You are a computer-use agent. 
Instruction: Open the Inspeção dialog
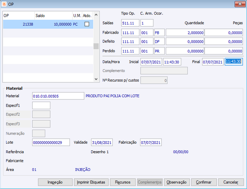[55, 182]
